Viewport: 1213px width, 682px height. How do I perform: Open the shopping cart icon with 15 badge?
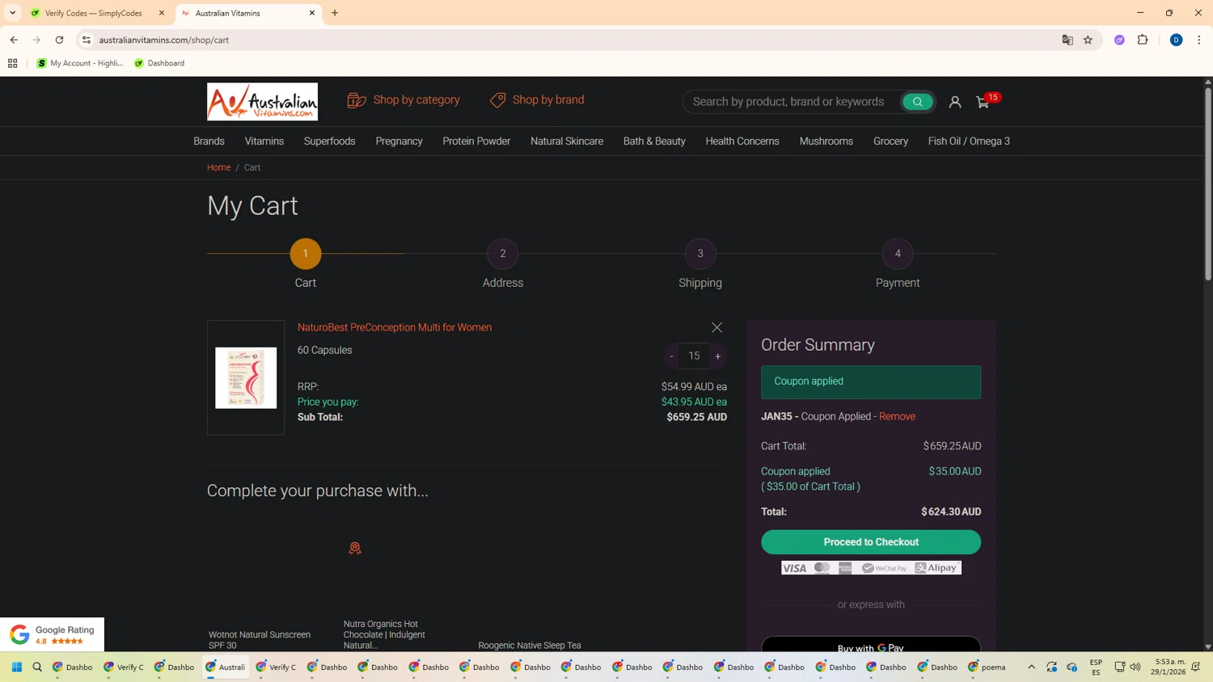pyautogui.click(x=986, y=101)
